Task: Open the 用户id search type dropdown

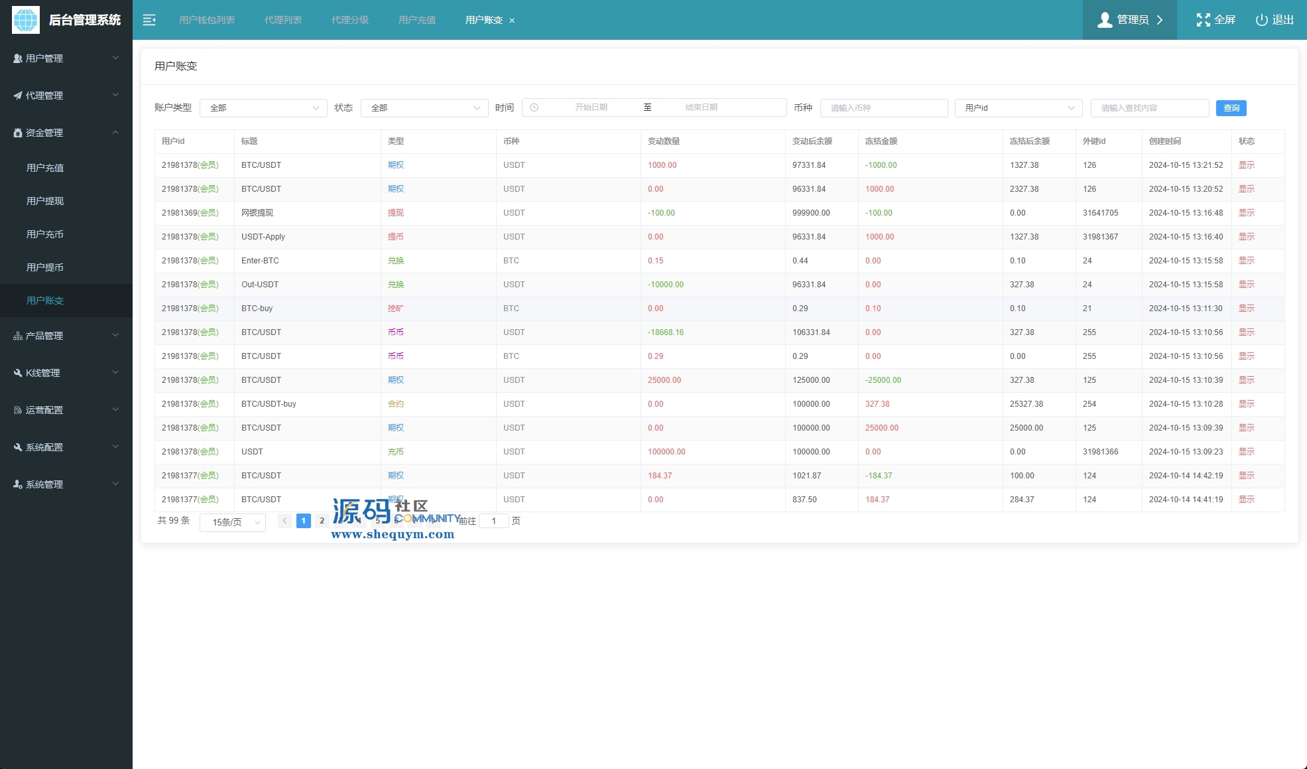Action: 1018,107
